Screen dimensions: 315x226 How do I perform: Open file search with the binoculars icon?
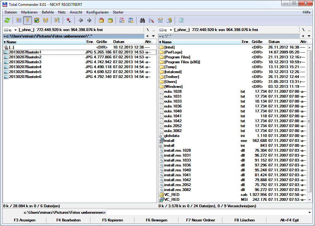142,21
